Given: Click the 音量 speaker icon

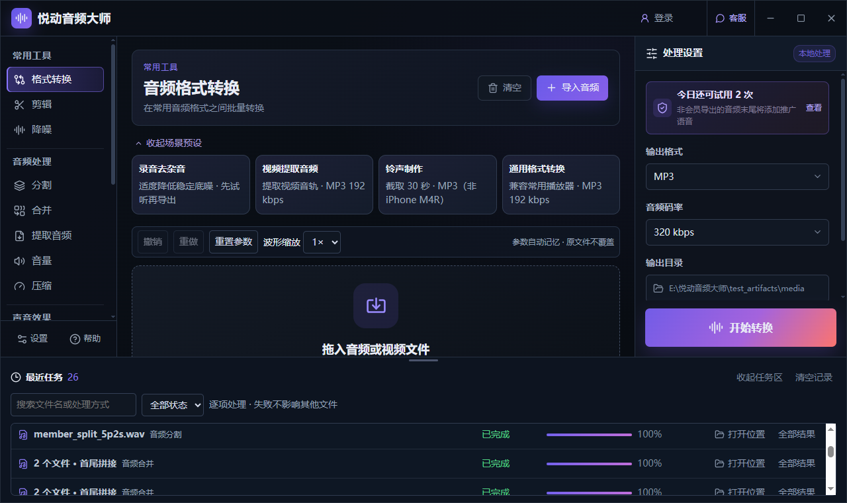Looking at the screenshot, I should pos(20,261).
